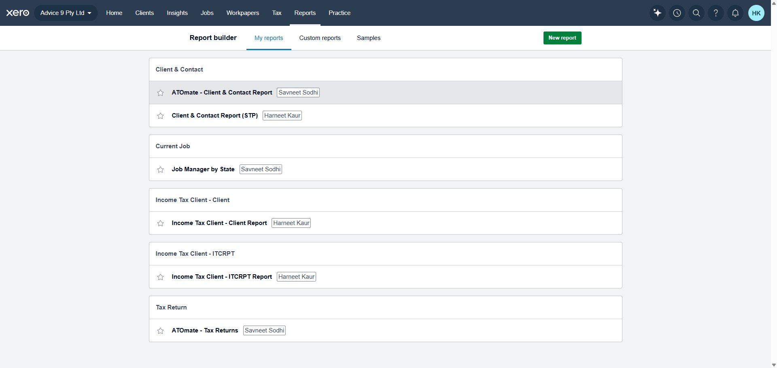Click Savneet Sodhi tag on ATOmate - Tax Returns
Viewport: 777px width, 368px height.
(x=265, y=330)
